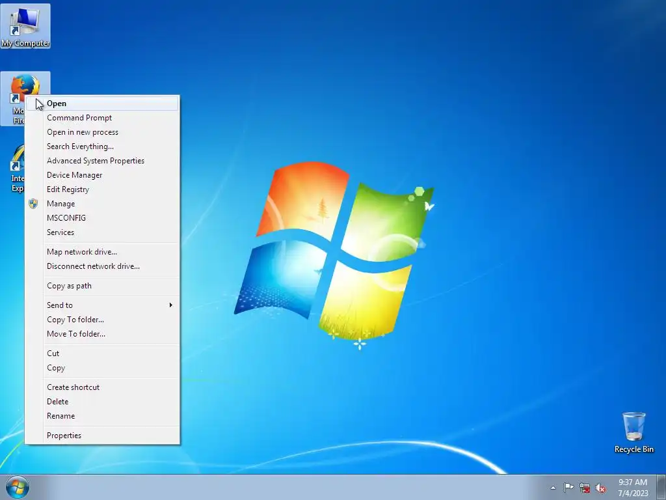The width and height of the screenshot is (666, 500).
Task: Open Advanced System Properties entry
Action: (x=102, y=161)
